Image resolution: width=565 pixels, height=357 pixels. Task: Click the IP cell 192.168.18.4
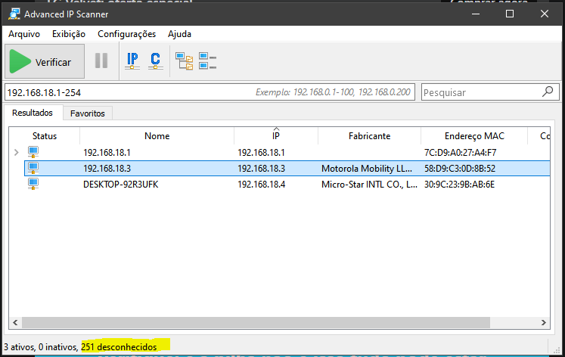(261, 185)
